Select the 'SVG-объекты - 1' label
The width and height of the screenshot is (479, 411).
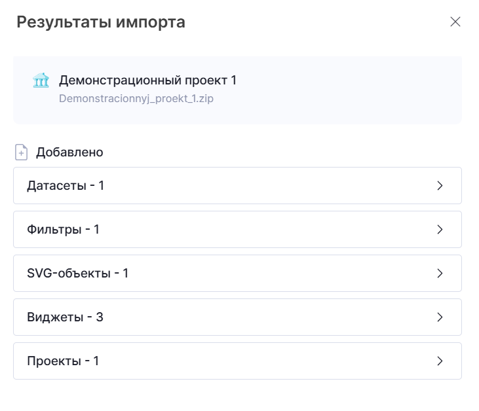[x=77, y=274]
